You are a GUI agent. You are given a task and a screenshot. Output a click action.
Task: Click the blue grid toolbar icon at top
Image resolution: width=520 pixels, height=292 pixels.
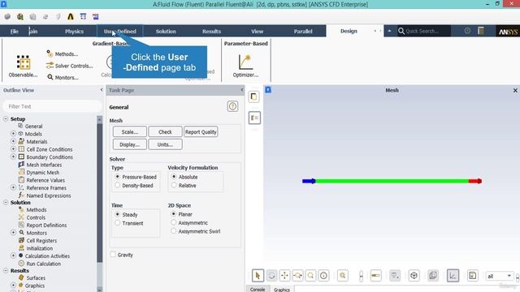(x=83, y=16)
